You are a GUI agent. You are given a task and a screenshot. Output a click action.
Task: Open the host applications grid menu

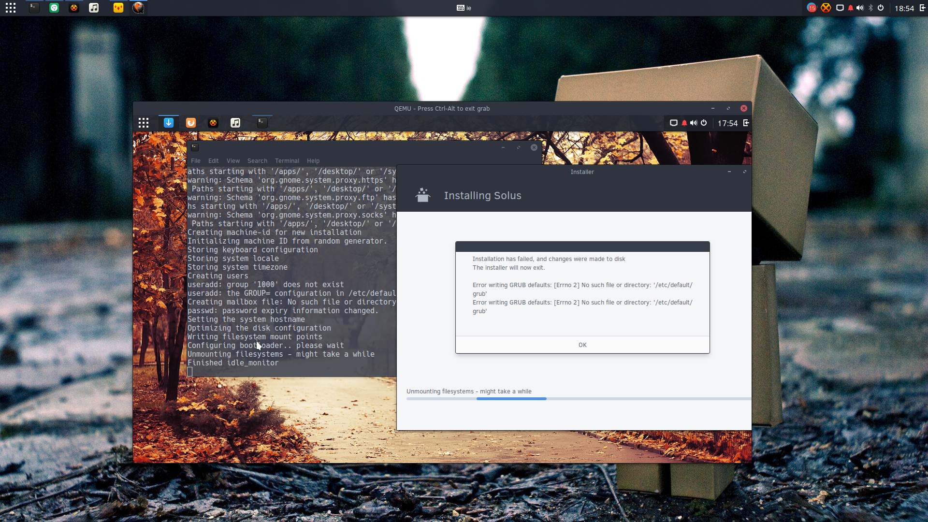[x=11, y=8]
